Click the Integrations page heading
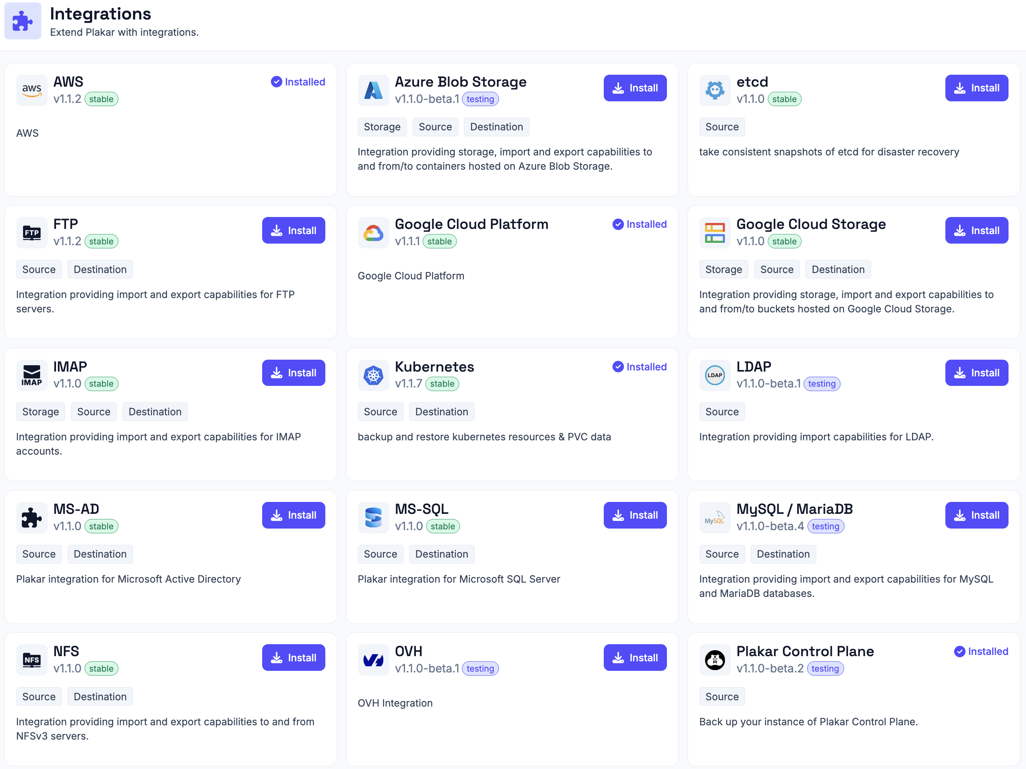Screen dimensions: 1026x769 (100, 14)
